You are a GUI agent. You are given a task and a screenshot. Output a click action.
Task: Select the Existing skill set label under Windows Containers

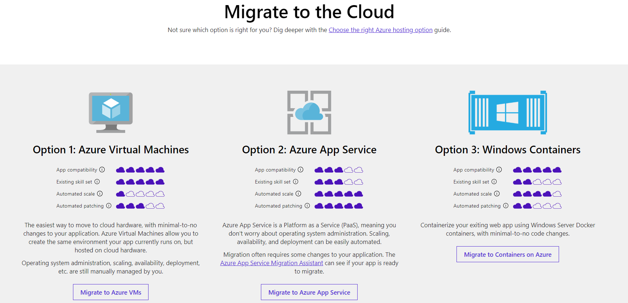[x=471, y=182]
